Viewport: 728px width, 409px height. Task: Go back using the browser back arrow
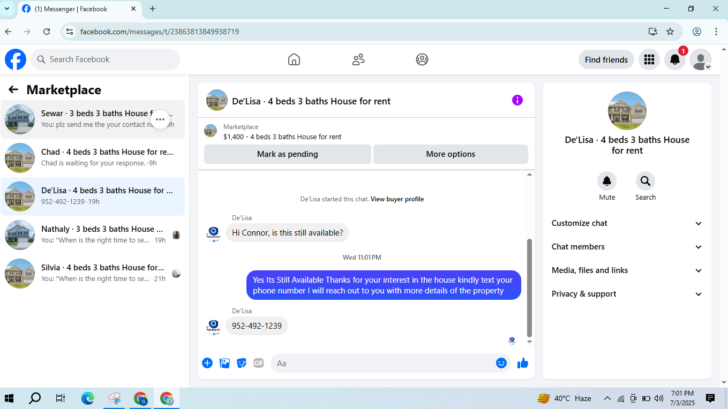tap(9, 32)
